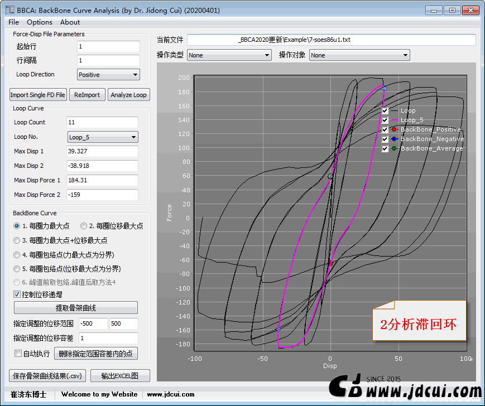The height and width of the screenshot is (406, 485).
Task: Toggle the BackBone_Negative legend checkbox
Action: coord(385,139)
